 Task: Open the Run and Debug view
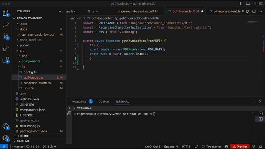5,48
